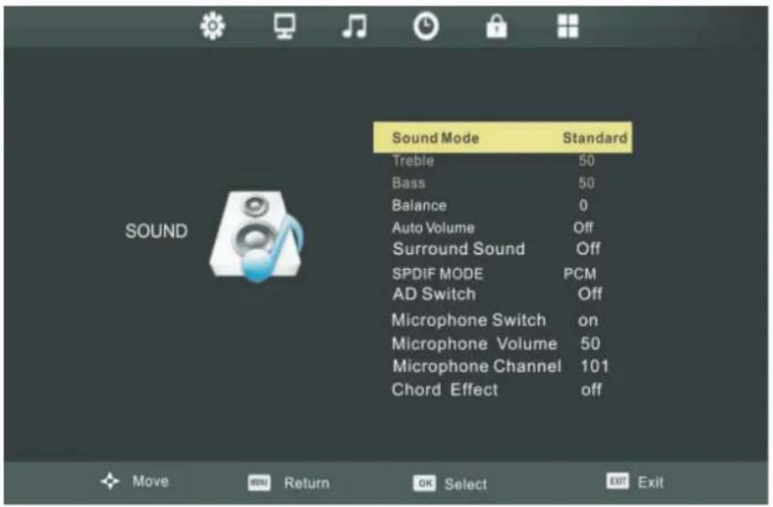
Task: Select the SPDIF MODE setting
Action: [x=437, y=274]
